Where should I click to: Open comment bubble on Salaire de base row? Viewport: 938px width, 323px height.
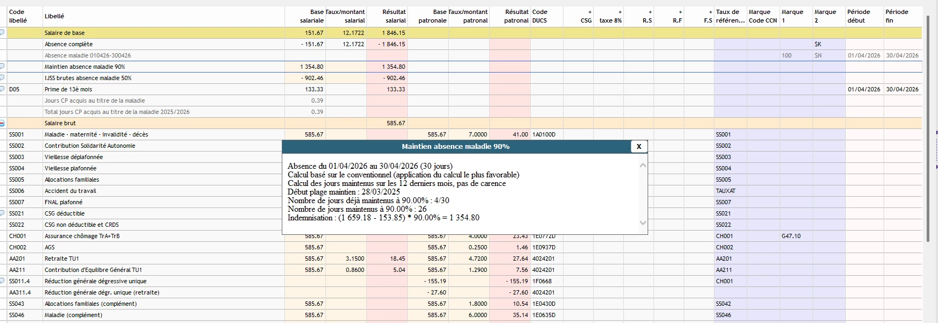click(x=2, y=33)
